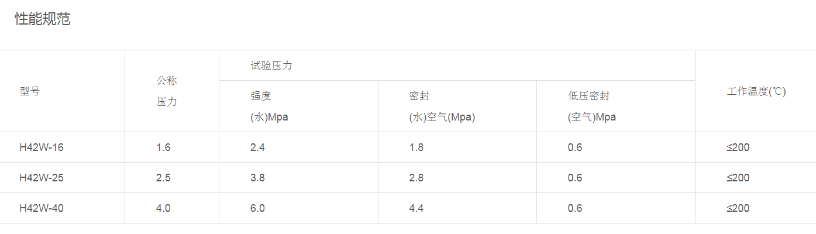The width and height of the screenshot is (816, 234).
Task: Click the 公称压力 column header
Action: (167, 91)
